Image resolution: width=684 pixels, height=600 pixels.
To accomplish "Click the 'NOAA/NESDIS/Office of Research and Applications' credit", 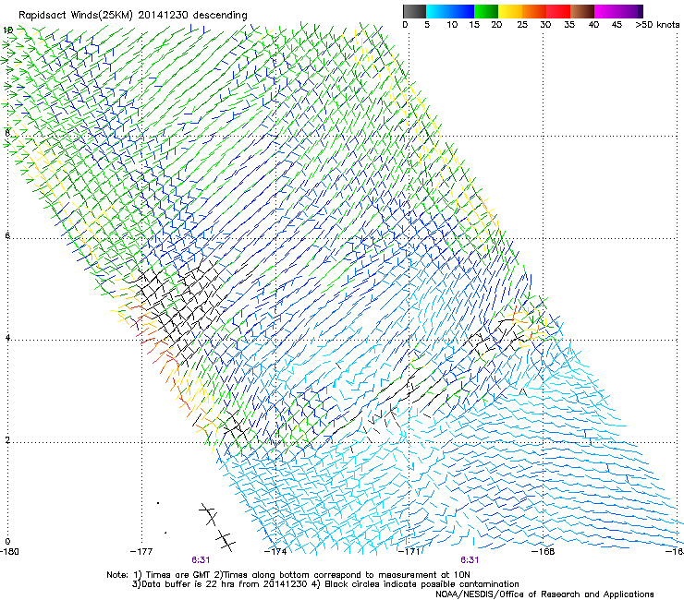I will point(544,594).
